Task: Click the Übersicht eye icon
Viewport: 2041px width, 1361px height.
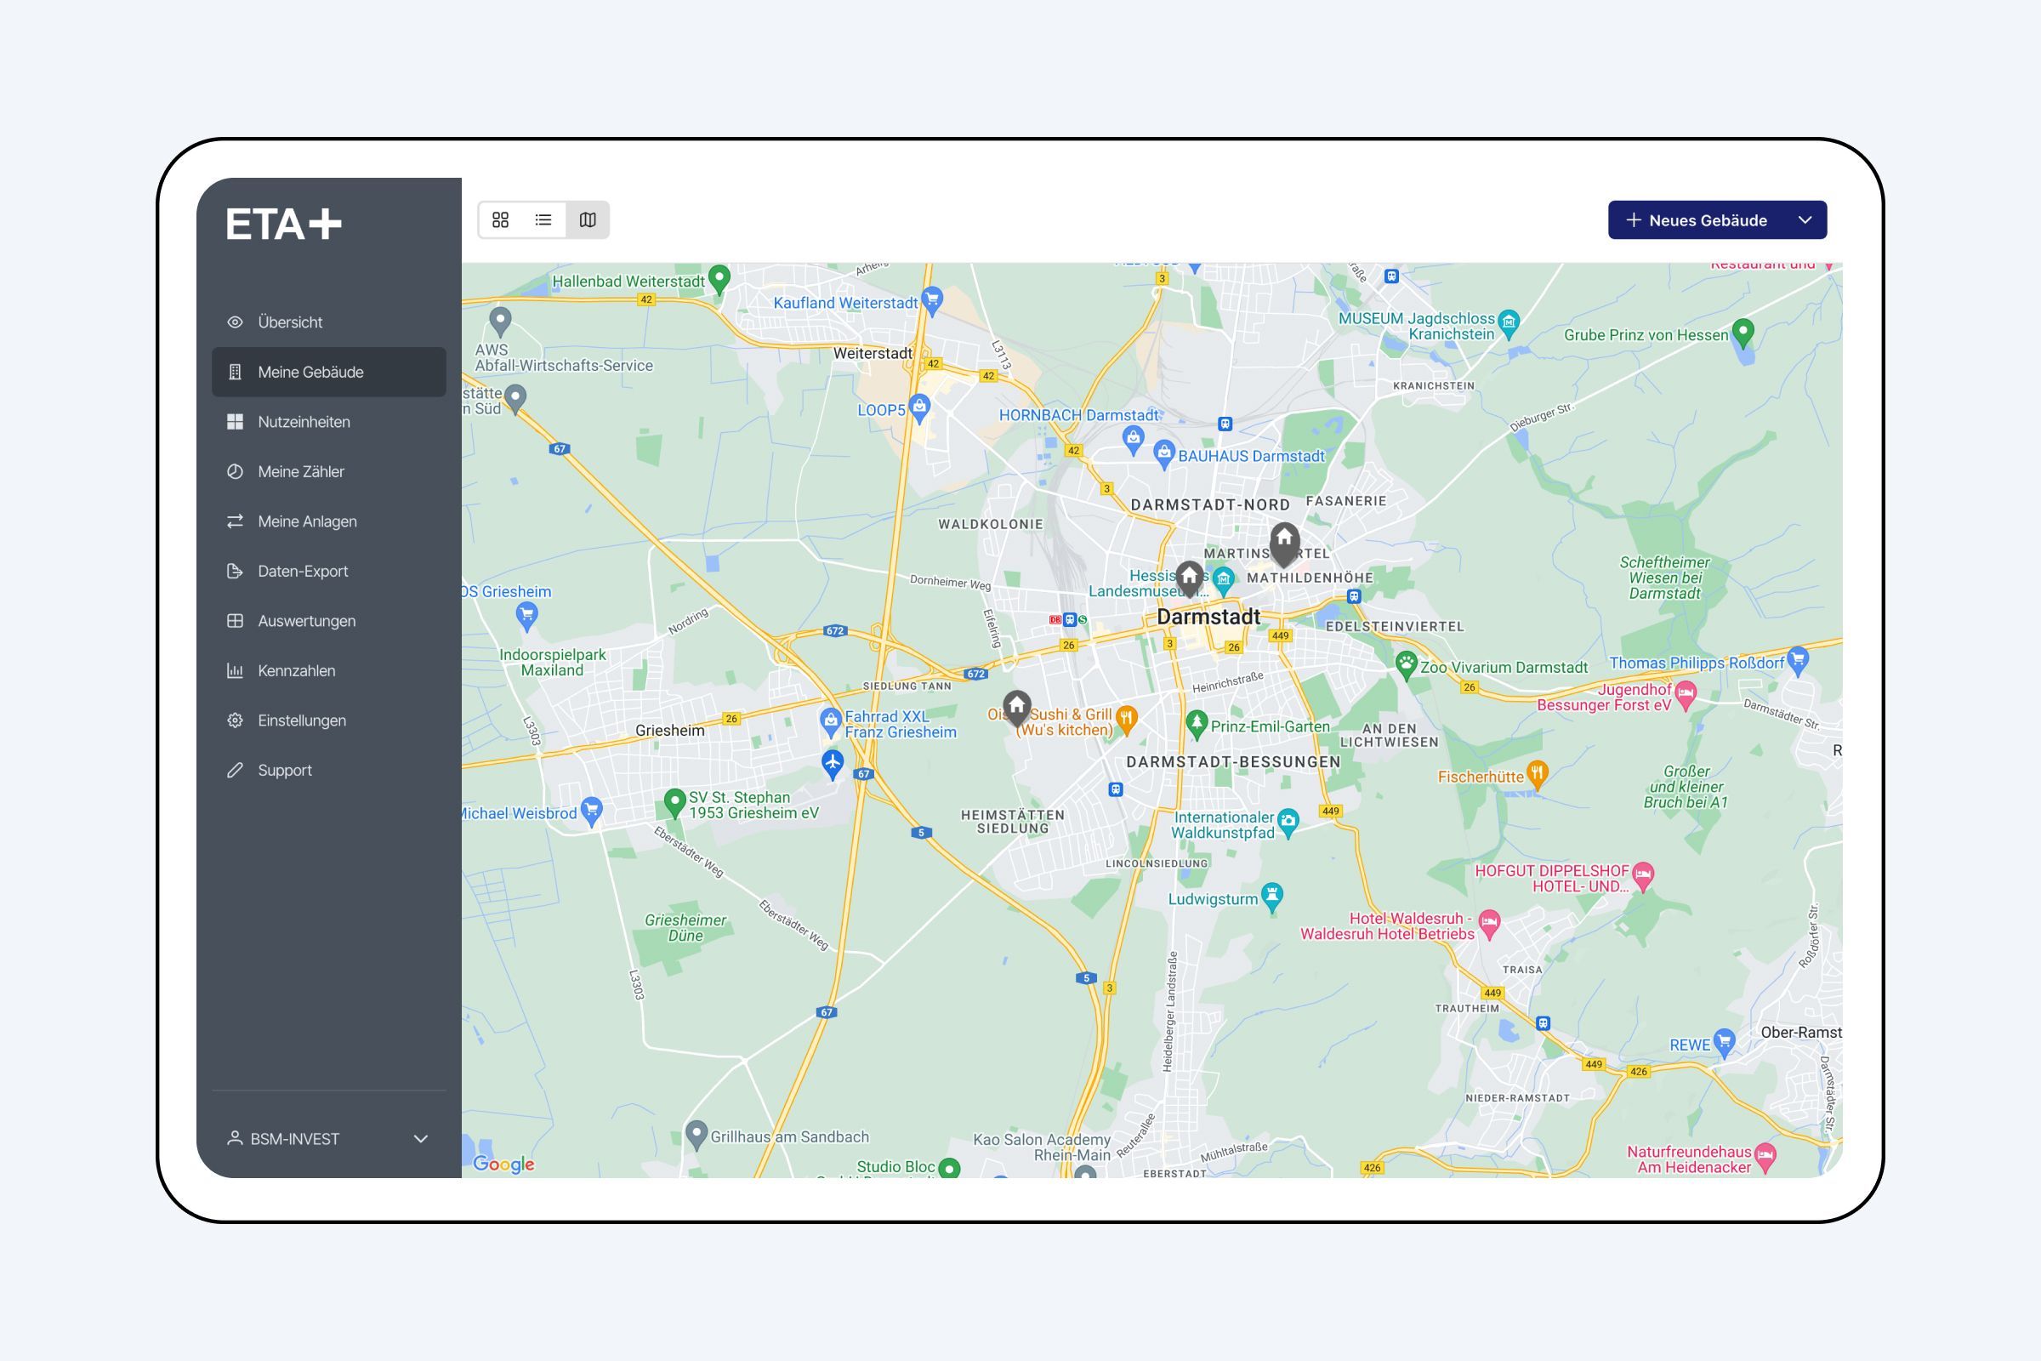Action: [236, 322]
